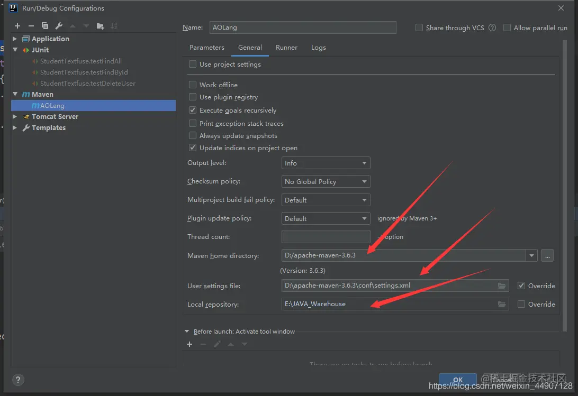
Task: Uncheck Override for User settings file
Action: point(521,286)
